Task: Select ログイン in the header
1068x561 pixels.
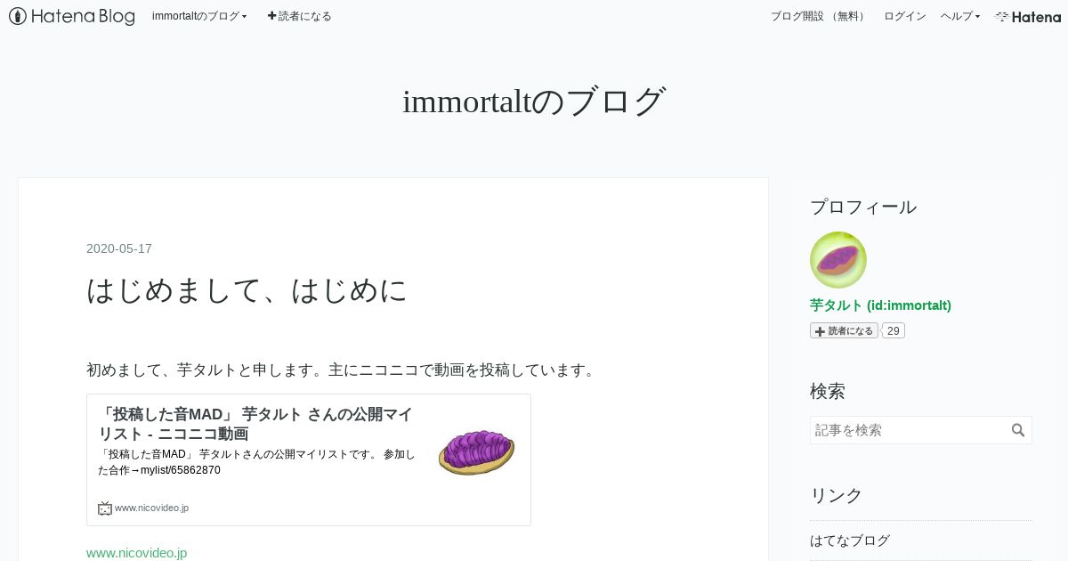Action: 904,16
